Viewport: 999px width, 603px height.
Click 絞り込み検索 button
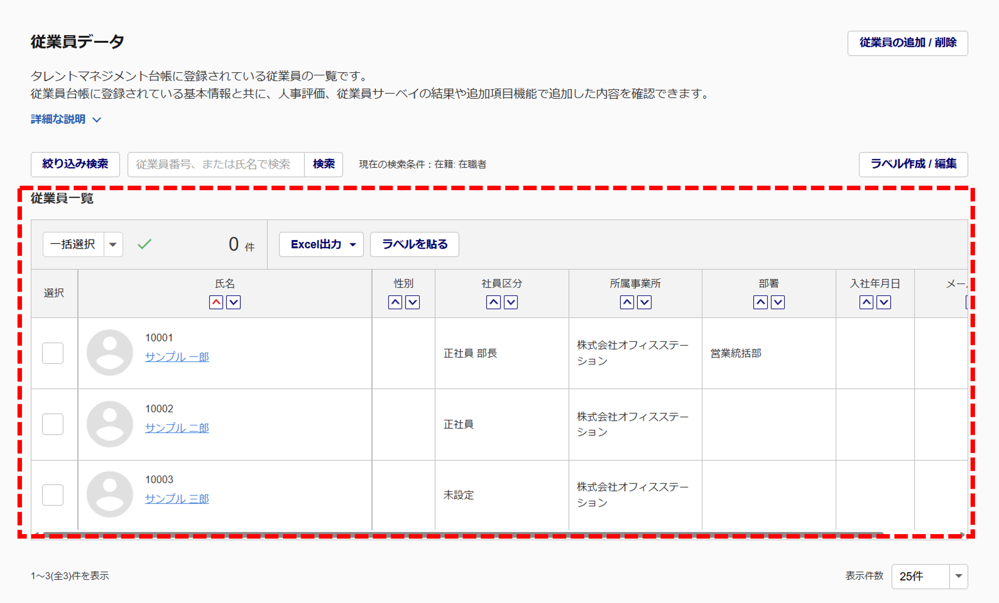pos(75,164)
